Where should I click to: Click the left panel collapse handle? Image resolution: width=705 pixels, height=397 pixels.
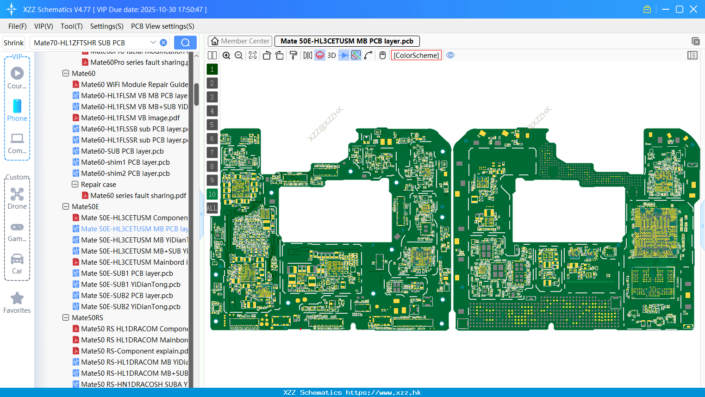tap(201, 215)
